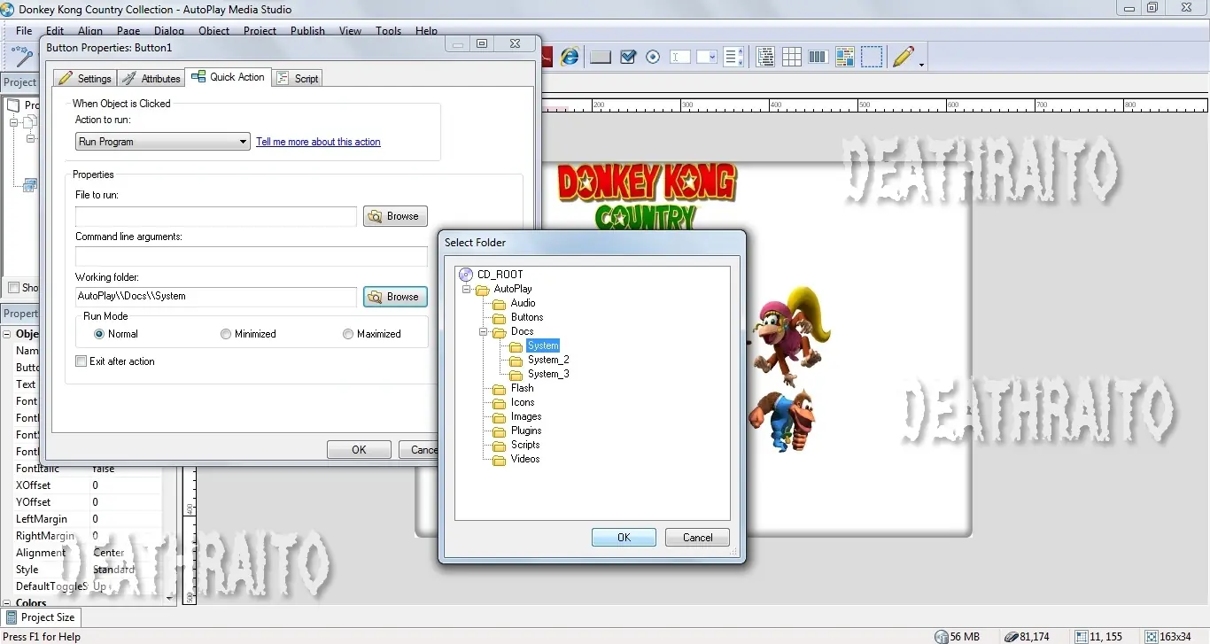Click the colored layout blocks toolbar icon
The image size is (1210, 644).
point(844,57)
